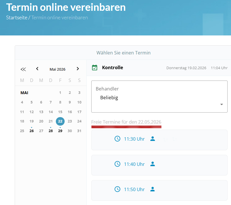Select the highlighted date May 22
This screenshot has height=205, width=231.
tap(60, 121)
